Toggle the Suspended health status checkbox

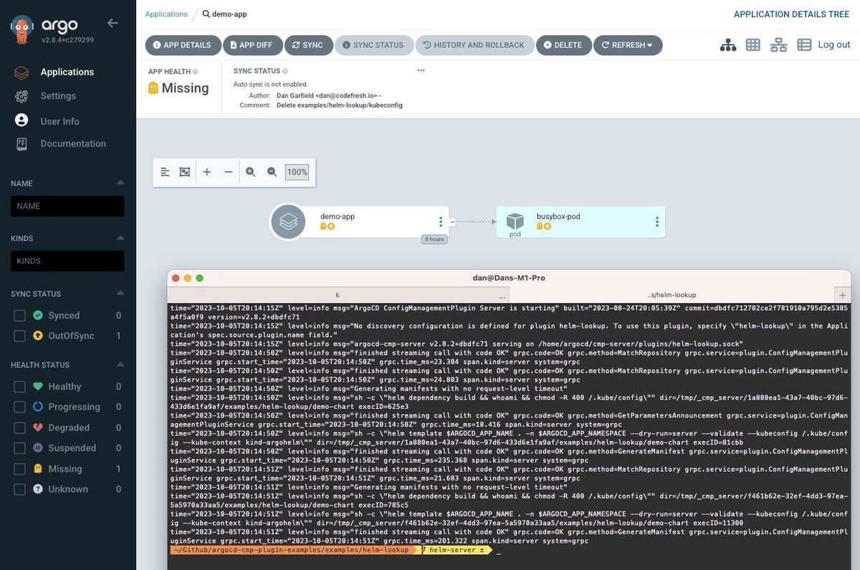click(20, 448)
